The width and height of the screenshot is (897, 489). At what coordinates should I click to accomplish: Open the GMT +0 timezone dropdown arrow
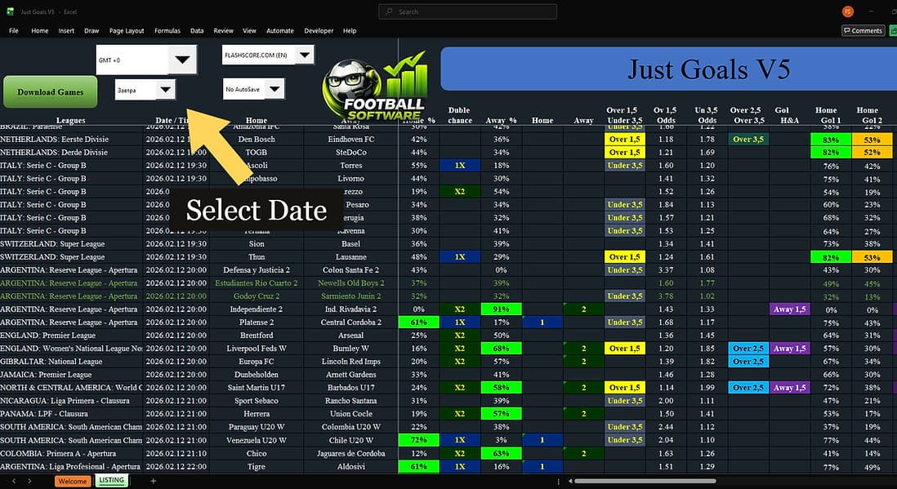tap(182, 60)
